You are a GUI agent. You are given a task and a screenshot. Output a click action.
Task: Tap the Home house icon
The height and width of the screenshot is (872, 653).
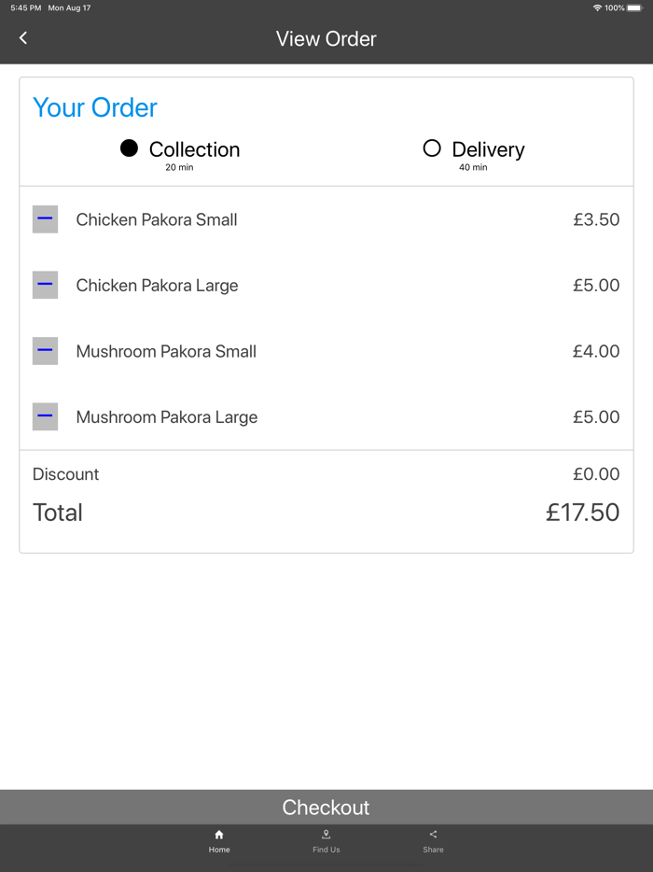pyautogui.click(x=219, y=835)
